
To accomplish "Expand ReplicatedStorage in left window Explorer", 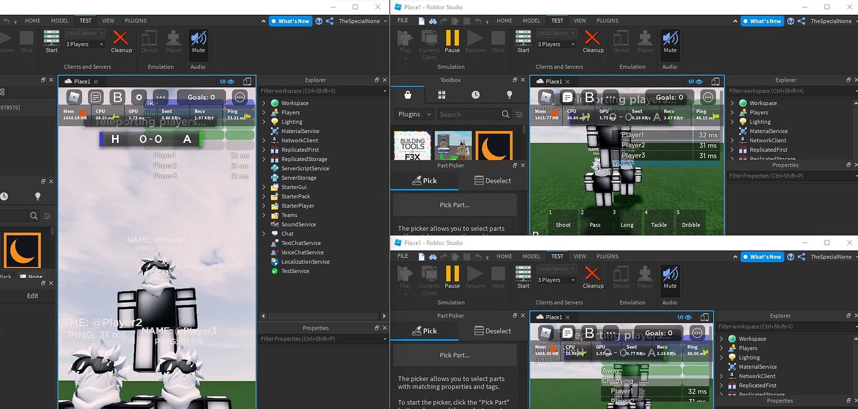I will click(x=264, y=159).
